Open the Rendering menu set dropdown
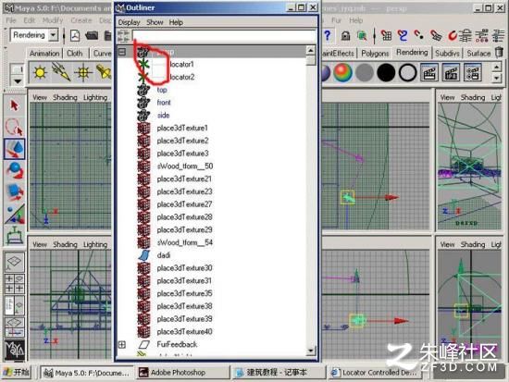This screenshot has width=509, height=382. (53, 35)
